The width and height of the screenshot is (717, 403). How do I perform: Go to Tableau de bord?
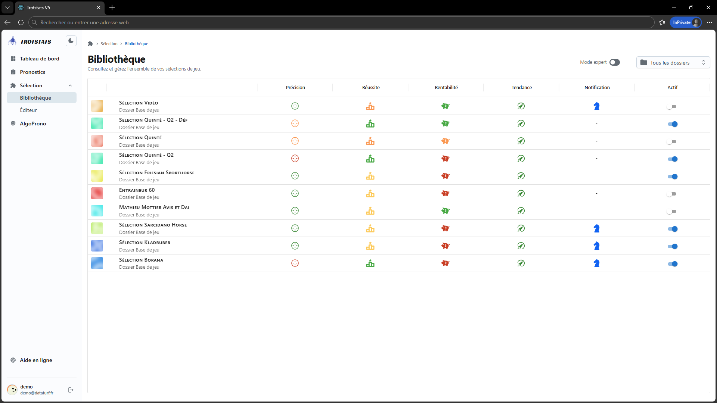click(x=39, y=59)
